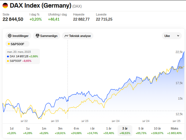Image resolution: width=186 pixels, height=140 pixels.
Task: Switch to the 1u time range
Action: 28,130
